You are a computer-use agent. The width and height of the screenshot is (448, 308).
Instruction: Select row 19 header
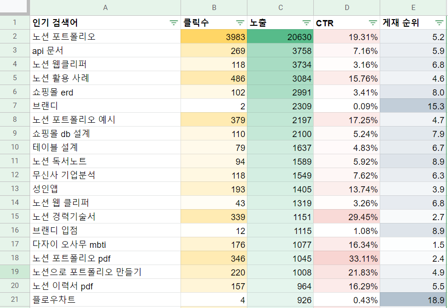click(x=15, y=272)
